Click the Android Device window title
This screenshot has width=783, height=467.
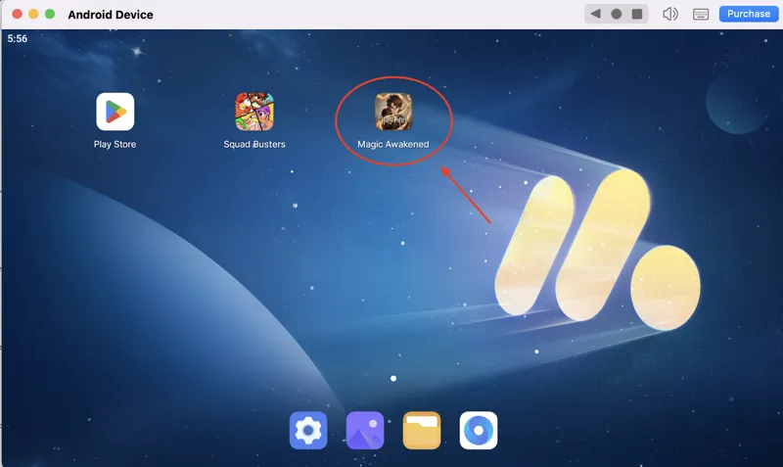(x=111, y=15)
